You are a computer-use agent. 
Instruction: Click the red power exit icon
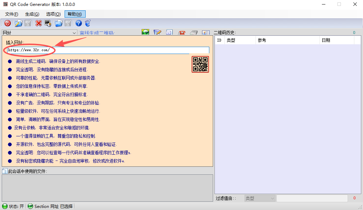point(8,23)
